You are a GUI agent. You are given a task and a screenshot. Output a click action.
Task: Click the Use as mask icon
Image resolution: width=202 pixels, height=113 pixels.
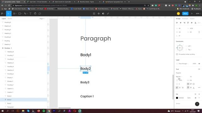pos(103,13)
